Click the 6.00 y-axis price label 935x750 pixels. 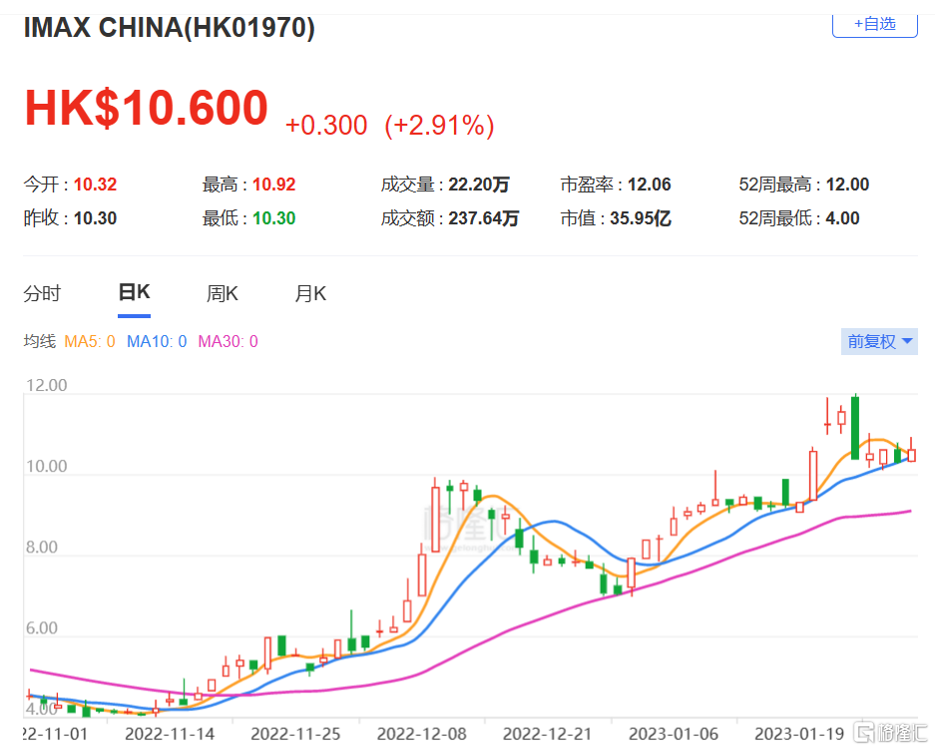coord(42,628)
